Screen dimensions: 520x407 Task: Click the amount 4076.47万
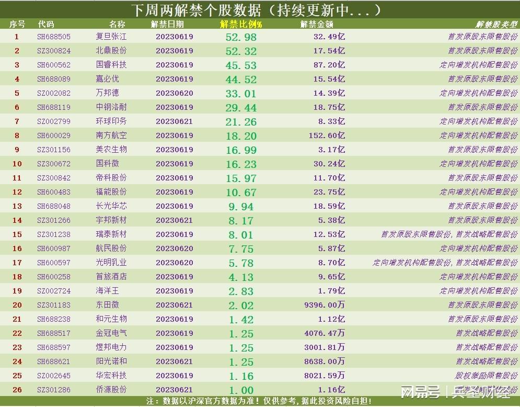coord(325,333)
